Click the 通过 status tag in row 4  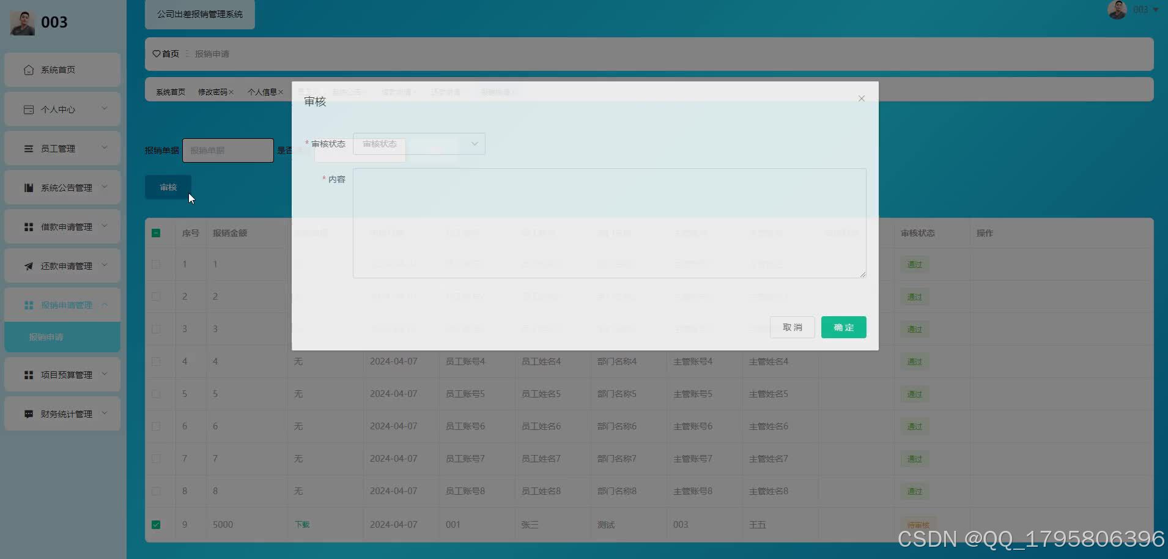pos(915,361)
